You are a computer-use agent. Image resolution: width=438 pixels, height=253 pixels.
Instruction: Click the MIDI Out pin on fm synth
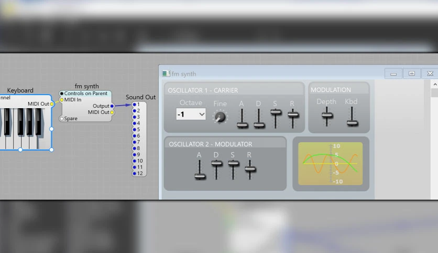pyautogui.click(x=112, y=112)
